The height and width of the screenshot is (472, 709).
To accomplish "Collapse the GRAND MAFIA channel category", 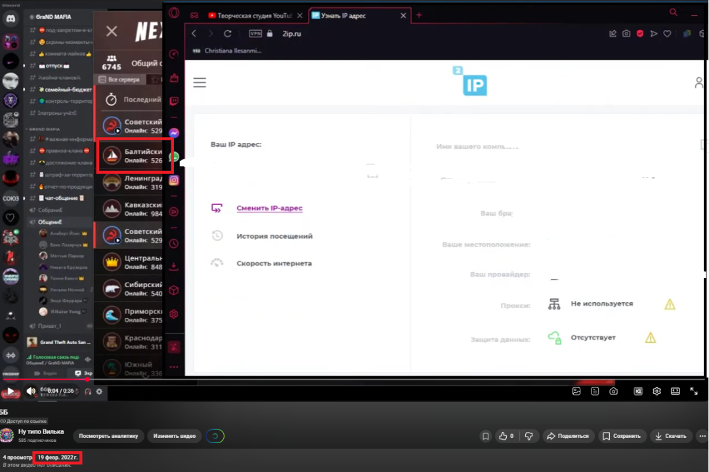I will [46, 129].
